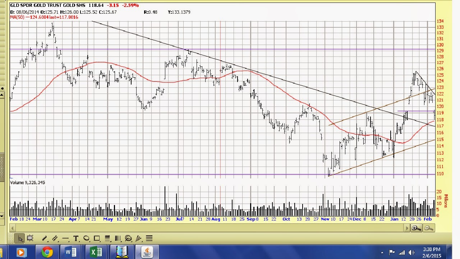Select the rectangle drawing tool

click(97, 238)
